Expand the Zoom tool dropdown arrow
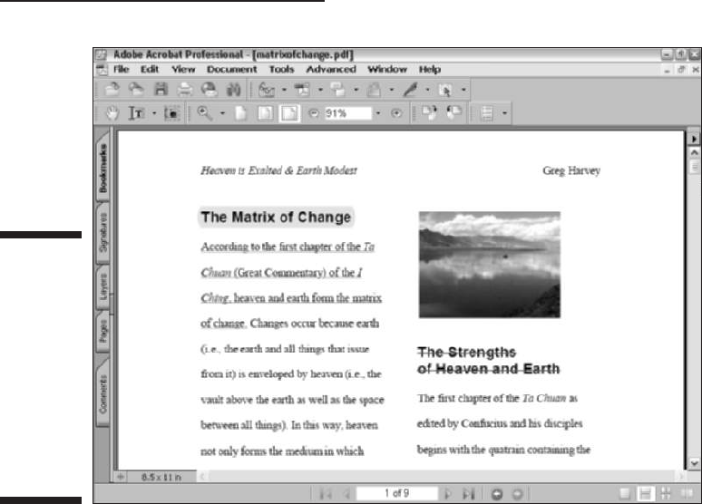Image resolution: width=702 pixels, height=504 pixels. point(222,113)
